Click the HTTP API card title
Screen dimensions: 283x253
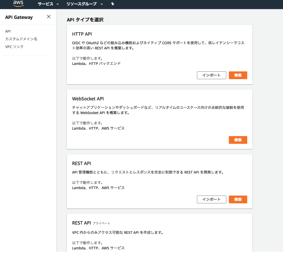coord(82,34)
